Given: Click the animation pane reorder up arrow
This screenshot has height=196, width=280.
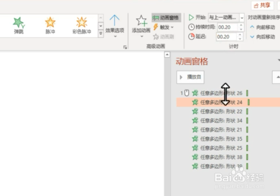Looking at the screenshot, I should [276, 77].
